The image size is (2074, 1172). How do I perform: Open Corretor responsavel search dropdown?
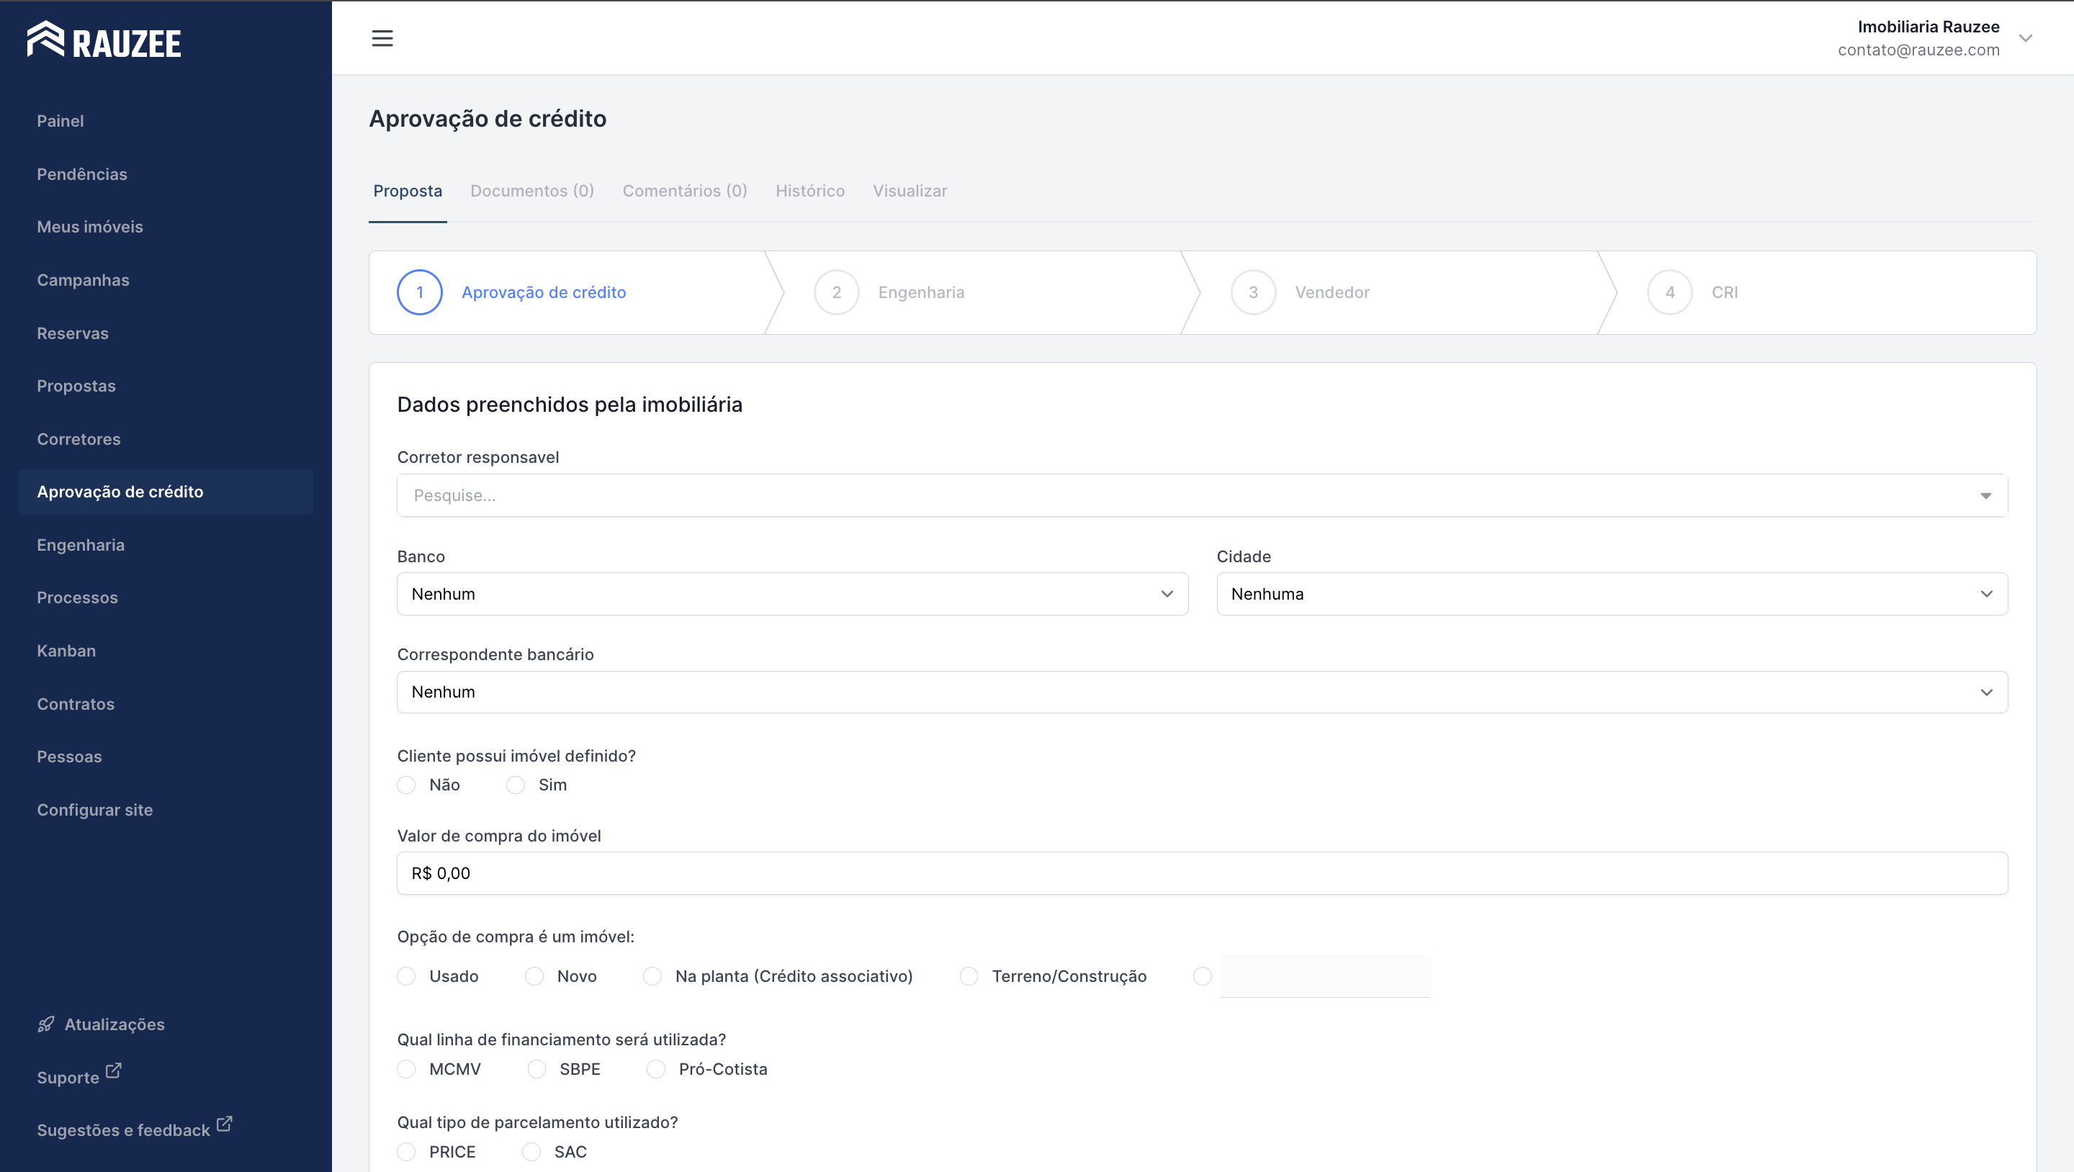coord(1202,495)
